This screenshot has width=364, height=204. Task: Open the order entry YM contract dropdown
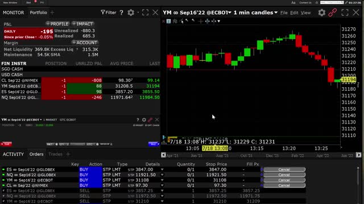click(40, 120)
